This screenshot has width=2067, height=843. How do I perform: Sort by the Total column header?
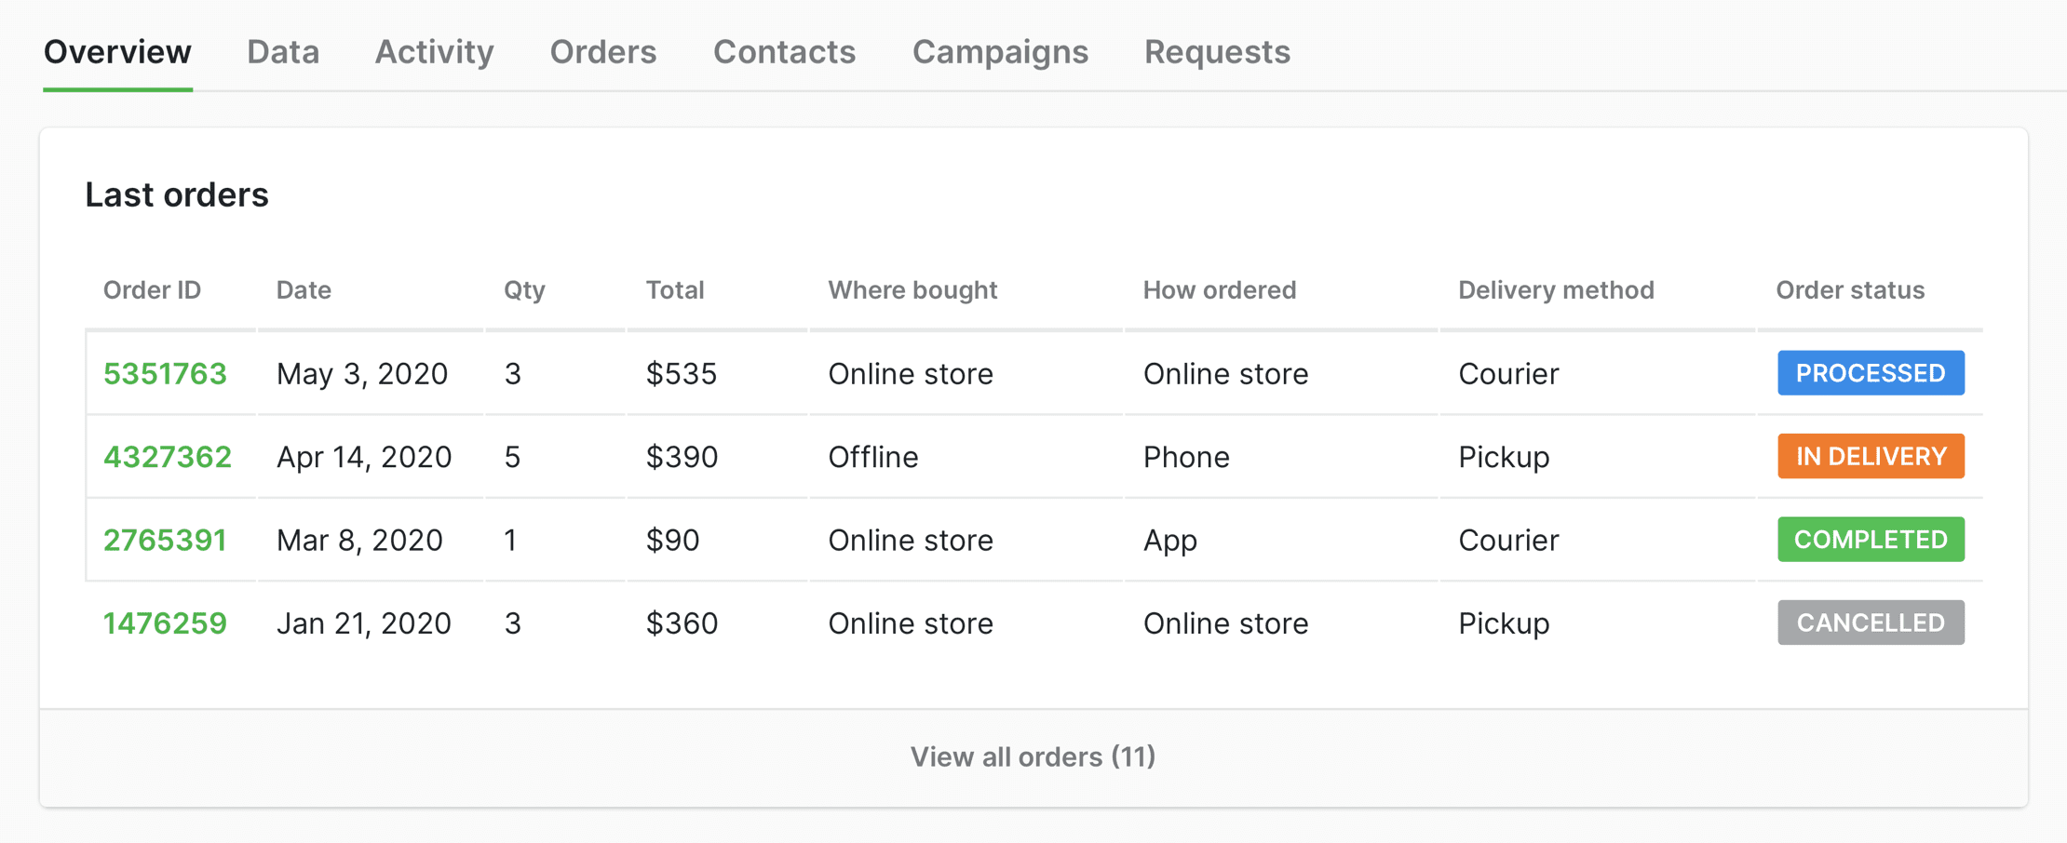point(675,290)
